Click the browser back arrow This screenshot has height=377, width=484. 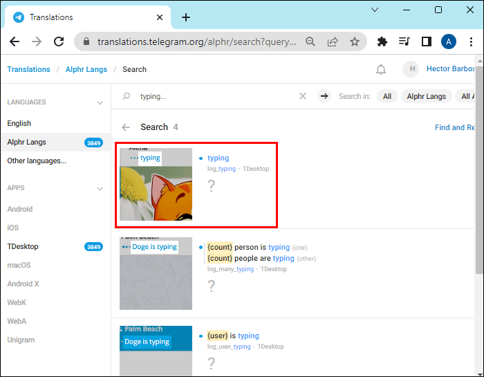15,42
